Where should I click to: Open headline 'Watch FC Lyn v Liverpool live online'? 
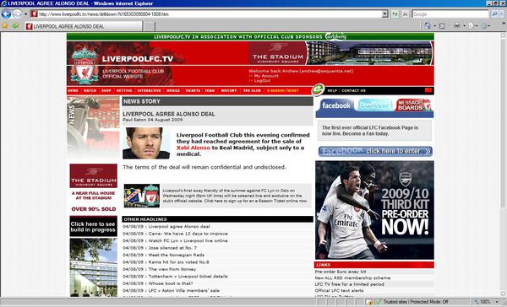(x=188, y=241)
